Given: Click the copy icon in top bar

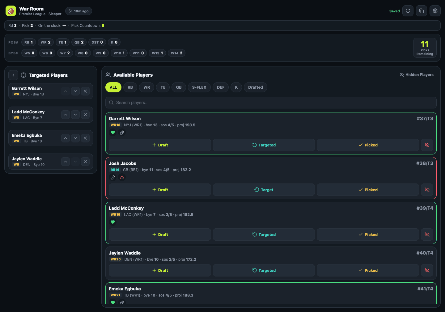Looking at the screenshot, I should click(422, 11).
